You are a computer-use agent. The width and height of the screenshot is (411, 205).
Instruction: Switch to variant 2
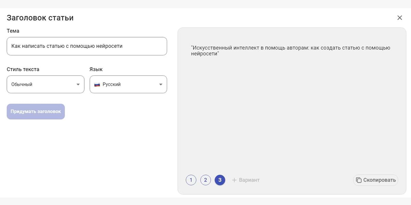[205, 180]
